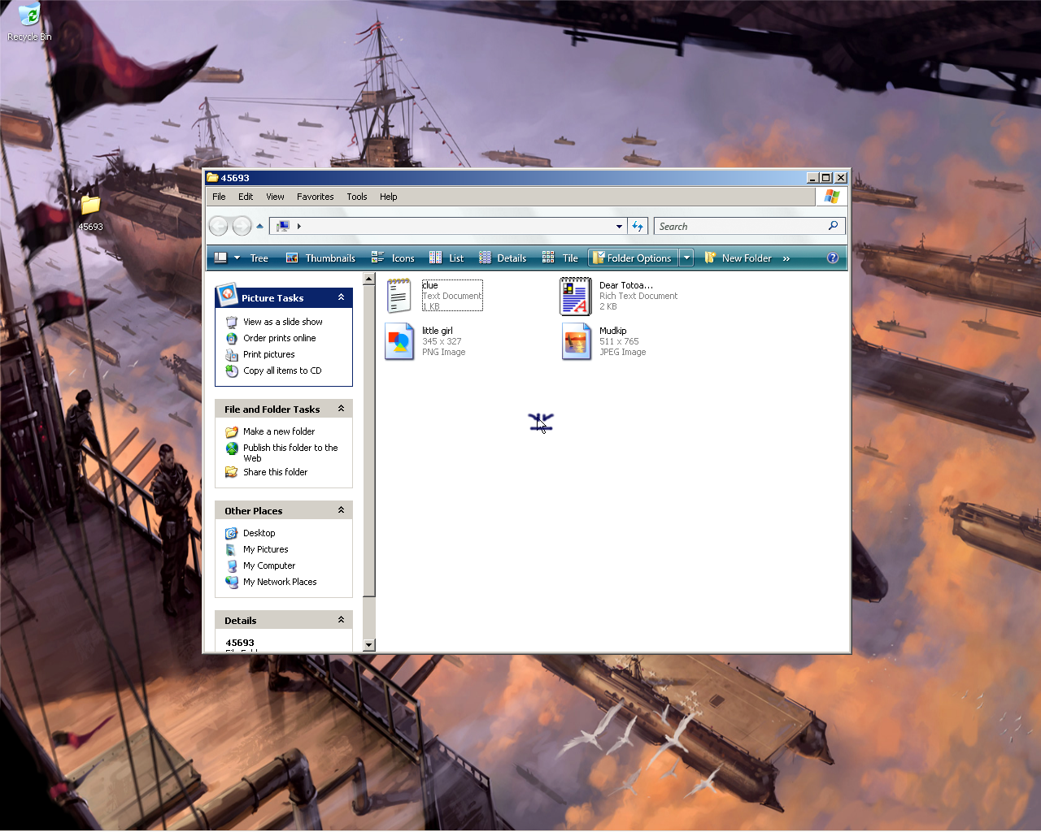The image size is (1041, 832).
Task: Click View as a slide show link
Action: 282,322
